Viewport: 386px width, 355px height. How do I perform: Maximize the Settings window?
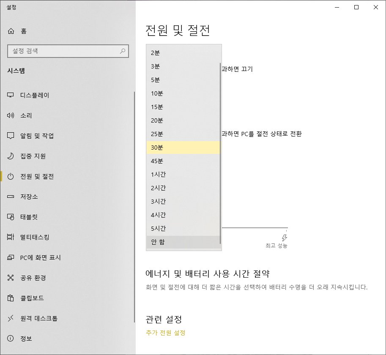click(x=356, y=7)
